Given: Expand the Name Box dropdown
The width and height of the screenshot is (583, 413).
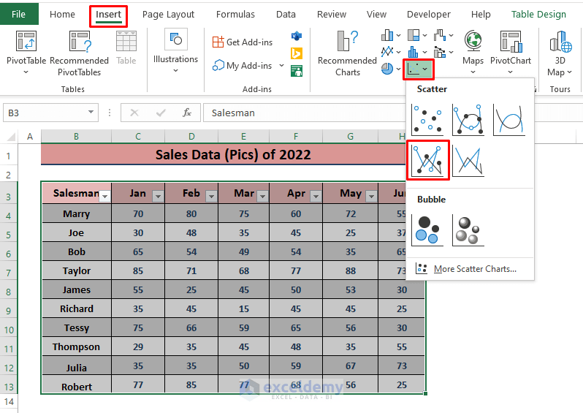Looking at the screenshot, I should pyautogui.click(x=91, y=112).
